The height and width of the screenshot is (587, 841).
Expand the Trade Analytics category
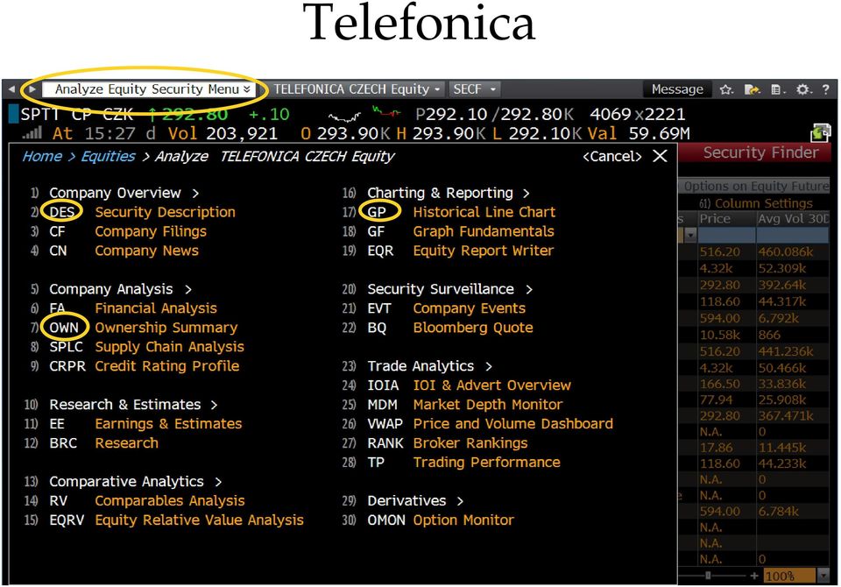429,366
